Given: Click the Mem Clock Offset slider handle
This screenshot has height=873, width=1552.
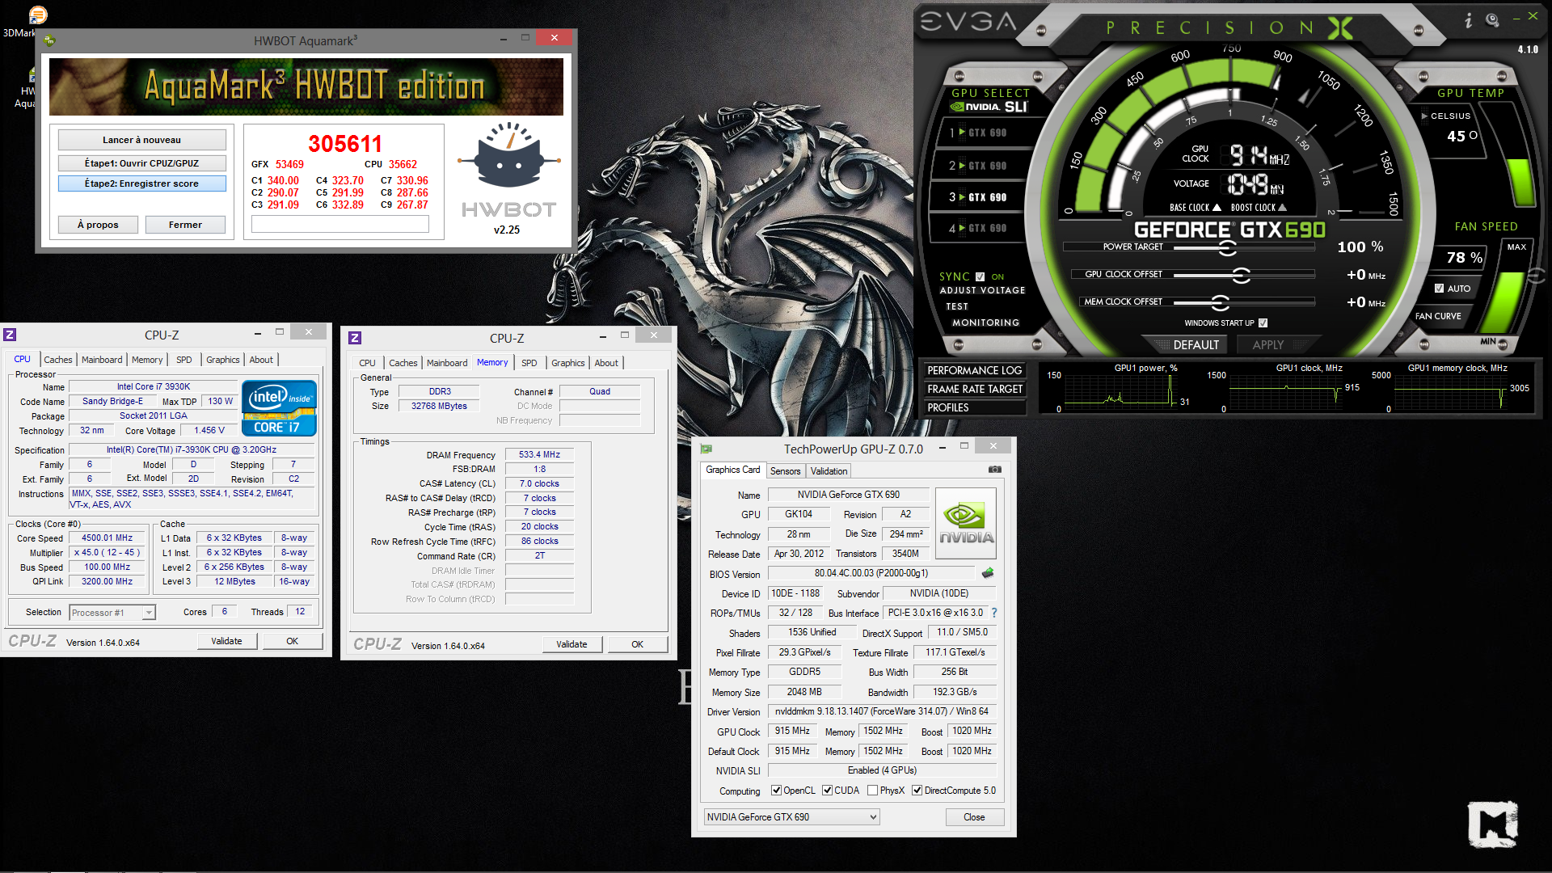Looking at the screenshot, I should coord(1220,302).
